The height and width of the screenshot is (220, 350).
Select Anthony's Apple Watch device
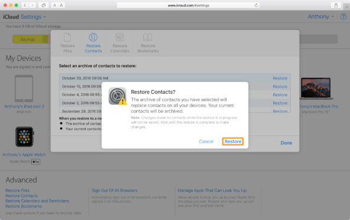[24, 137]
